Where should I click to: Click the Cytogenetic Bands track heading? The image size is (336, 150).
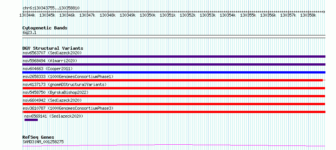tap(45, 28)
